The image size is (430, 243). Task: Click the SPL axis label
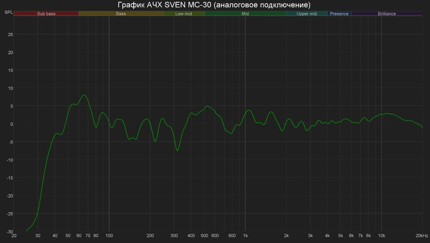[9, 12]
